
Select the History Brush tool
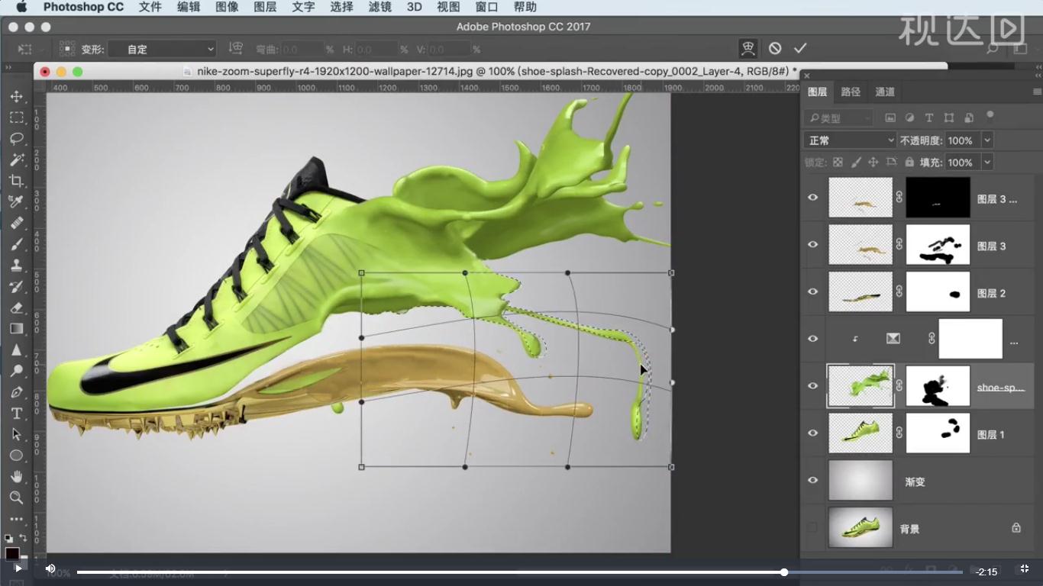[x=16, y=287]
